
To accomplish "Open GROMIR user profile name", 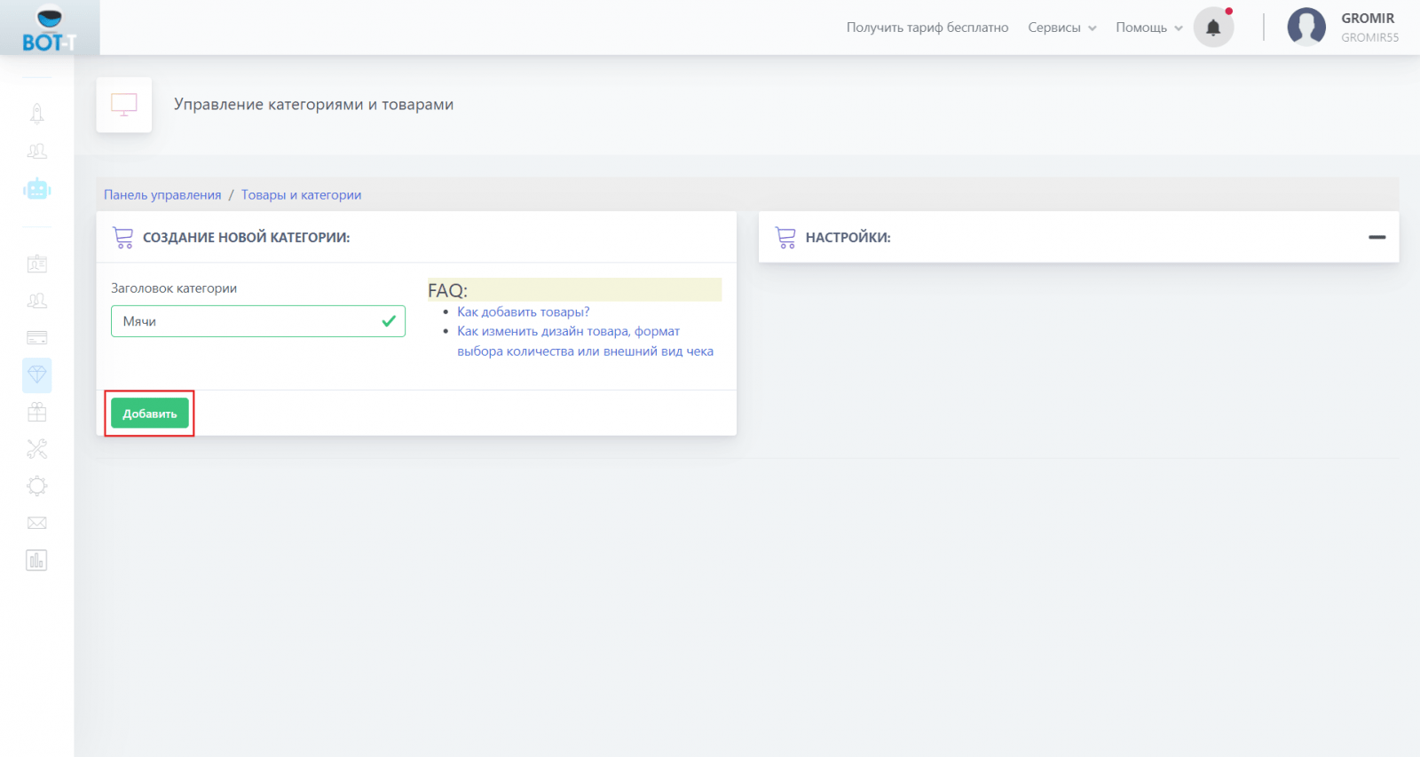I will click(x=1368, y=19).
